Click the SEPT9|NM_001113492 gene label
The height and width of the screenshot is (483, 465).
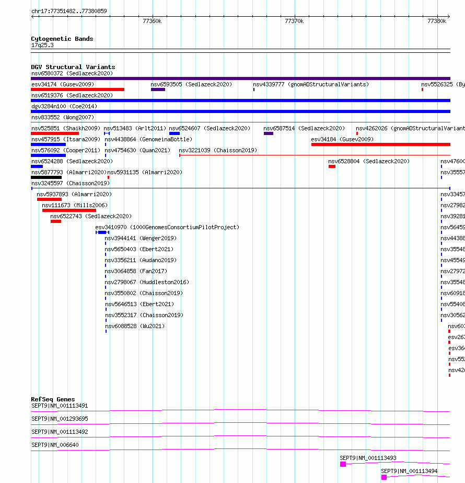pyautogui.click(x=60, y=432)
